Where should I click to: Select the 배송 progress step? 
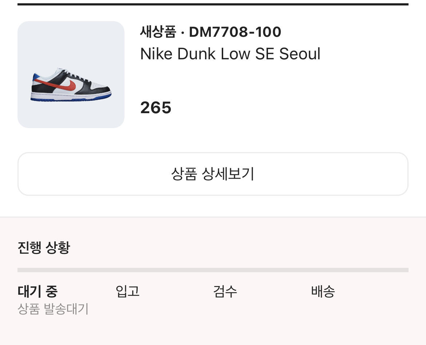click(x=323, y=291)
